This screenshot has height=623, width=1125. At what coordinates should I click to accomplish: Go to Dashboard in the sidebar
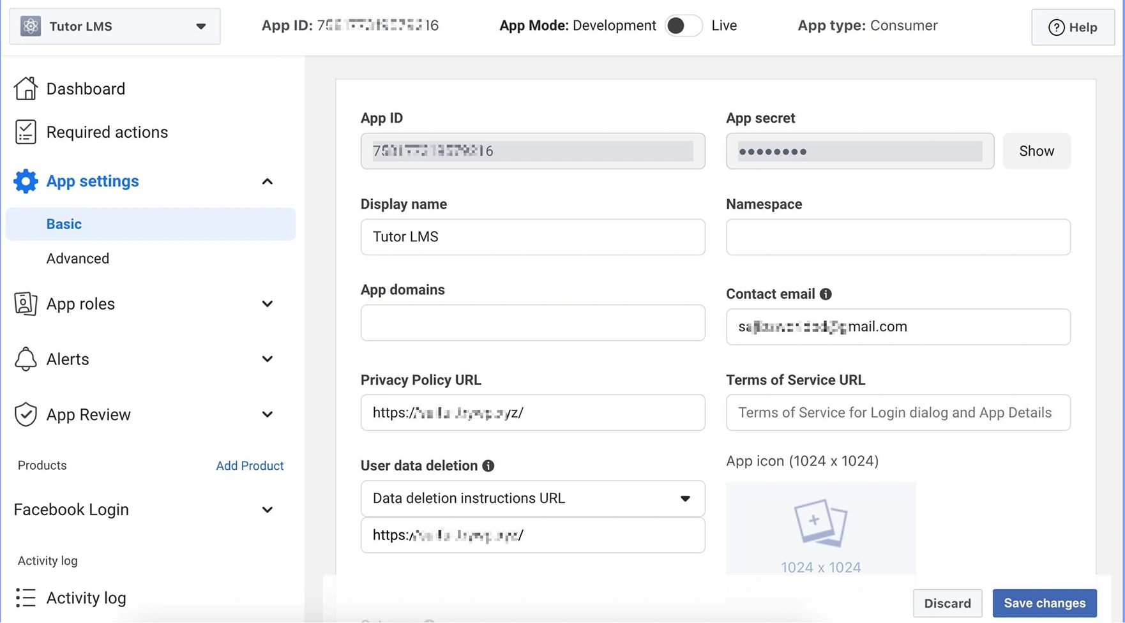tap(86, 89)
